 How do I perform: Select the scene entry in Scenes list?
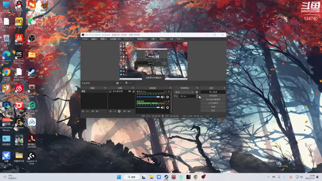click(94, 91)
